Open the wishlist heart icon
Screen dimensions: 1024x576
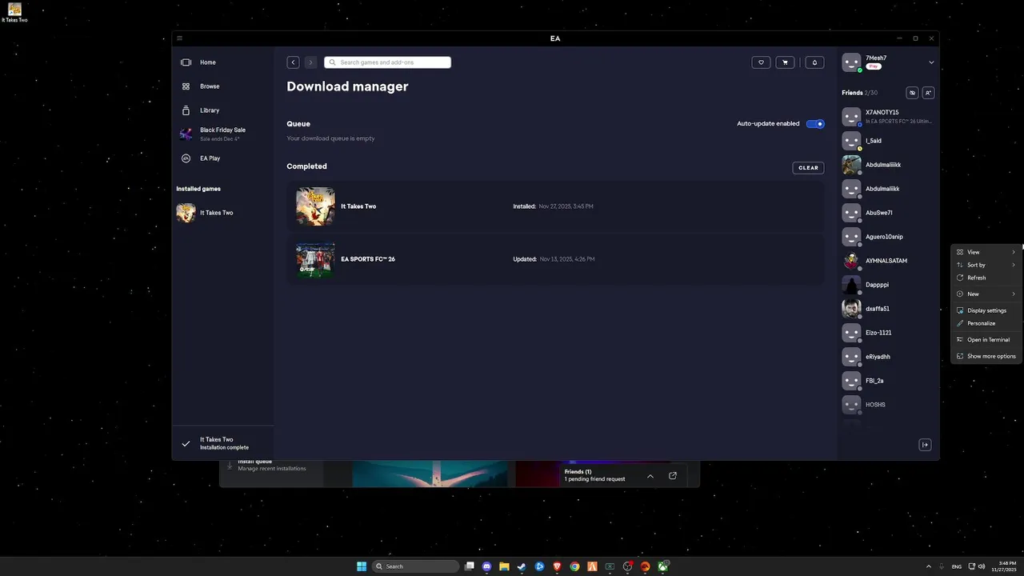click(x=761, y=62)
